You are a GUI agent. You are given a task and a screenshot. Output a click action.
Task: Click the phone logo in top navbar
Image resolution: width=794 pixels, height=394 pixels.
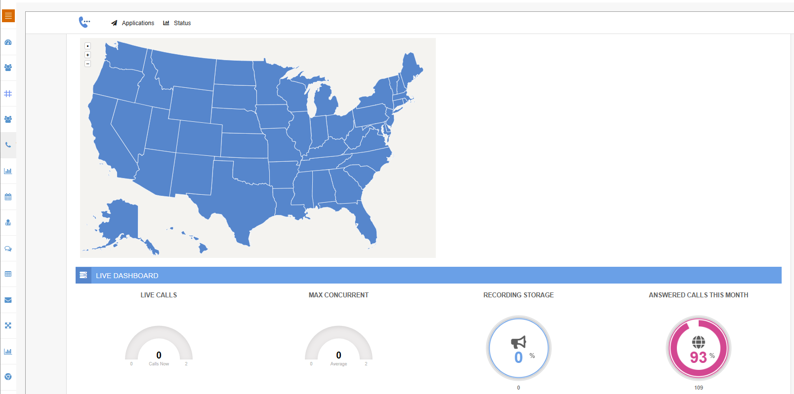point(84,22)
